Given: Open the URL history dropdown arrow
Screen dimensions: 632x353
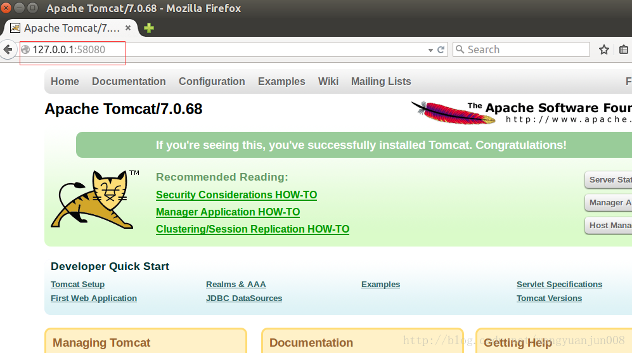Looking at the screenshot, I should (x=430, y=50).
